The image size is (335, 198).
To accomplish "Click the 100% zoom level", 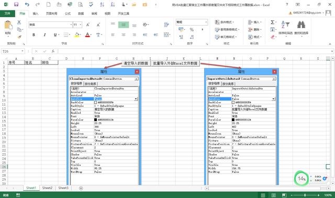I will 328,195.
